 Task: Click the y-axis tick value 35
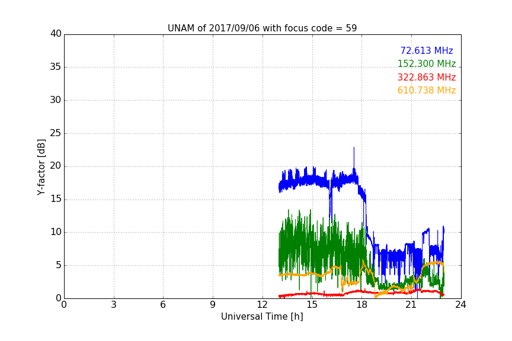[x=56, y=66]
